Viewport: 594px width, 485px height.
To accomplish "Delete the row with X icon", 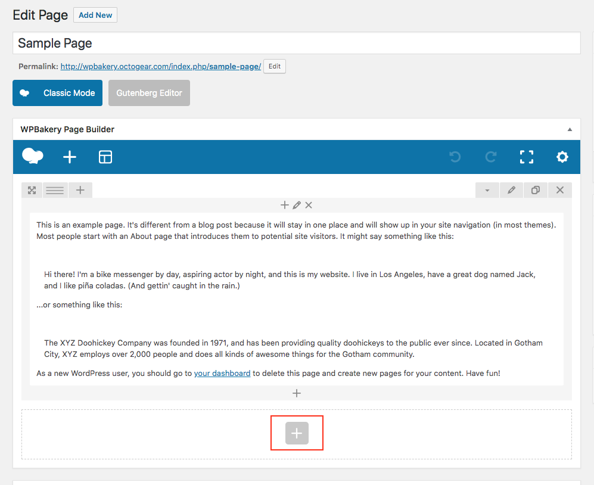I will tap(560, 190).
